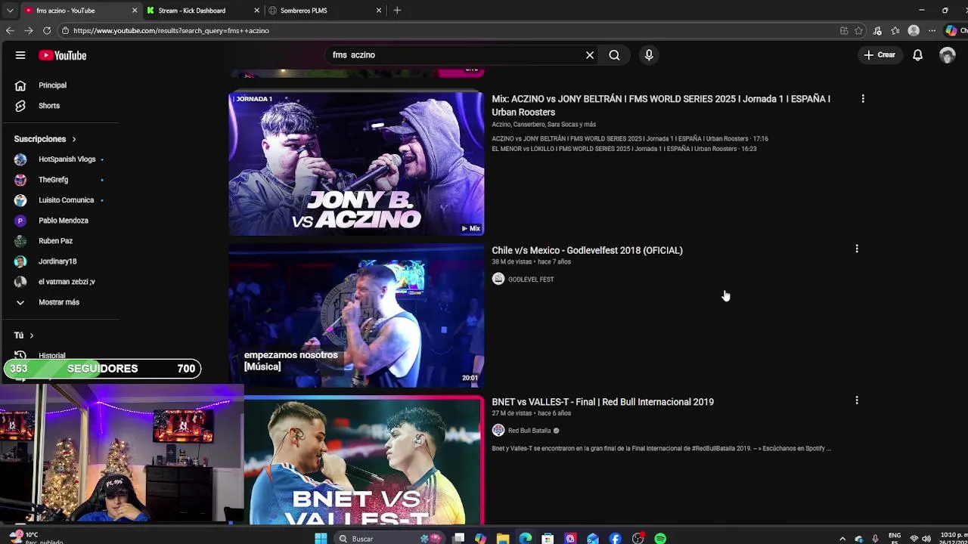Open Historial in the sidebar
This screenshot has width=968, height=544.
pyautogui.click(x=52, y=355)
